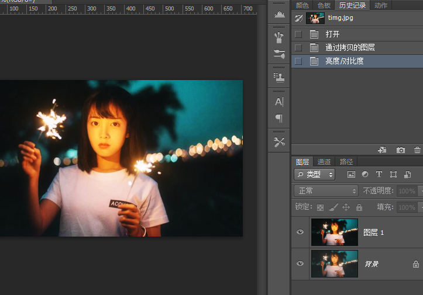This screenshot has width=423, height=295.
Task: Create new snapshot with camera icon
Action: pyautogui.click(x=401, y=150)
